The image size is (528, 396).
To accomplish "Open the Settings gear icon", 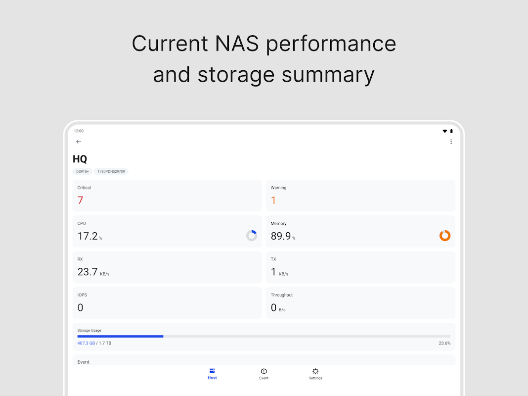I will [315, 371].
